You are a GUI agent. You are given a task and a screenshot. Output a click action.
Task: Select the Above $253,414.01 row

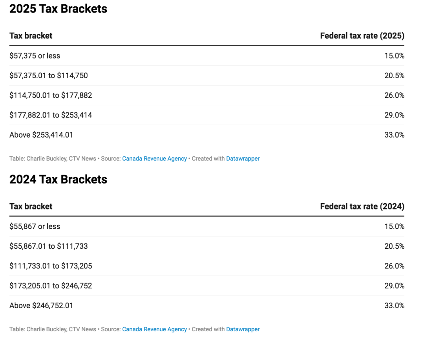pos(207,135)
